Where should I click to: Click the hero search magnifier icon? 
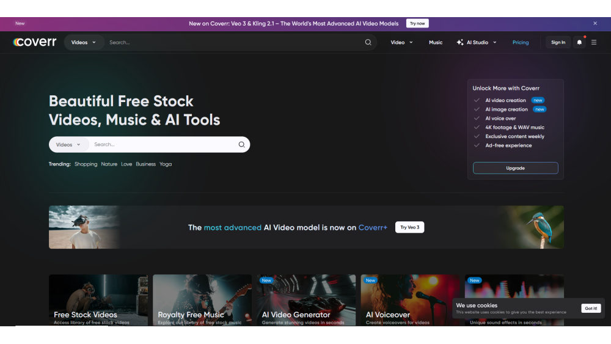pos(241,145)
